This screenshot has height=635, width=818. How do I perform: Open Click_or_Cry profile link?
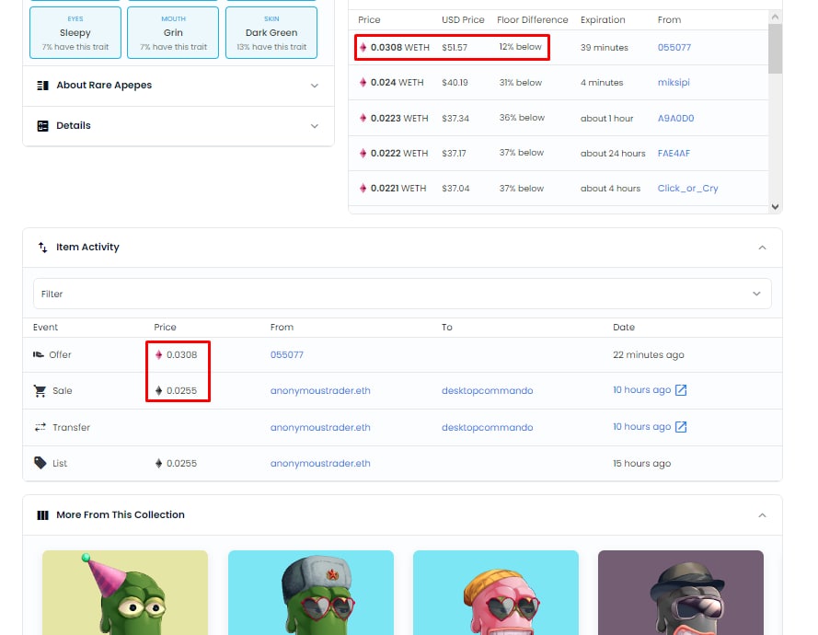pos(687,189)
